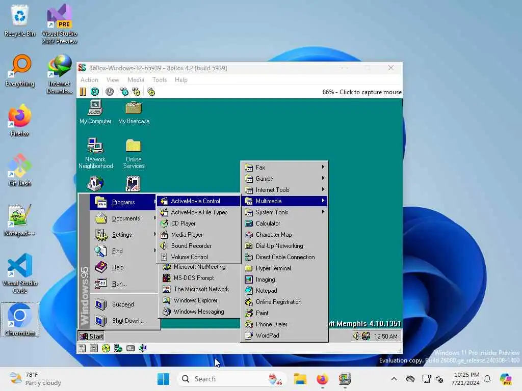522x391 pixels.
Task: Send Ctrl+Alt+Del via 86Box toolbar icon
Action: tap(124, 92)
